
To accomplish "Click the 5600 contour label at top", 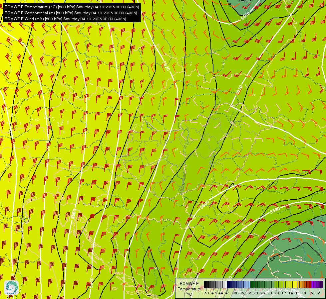I will click(245, 16).
